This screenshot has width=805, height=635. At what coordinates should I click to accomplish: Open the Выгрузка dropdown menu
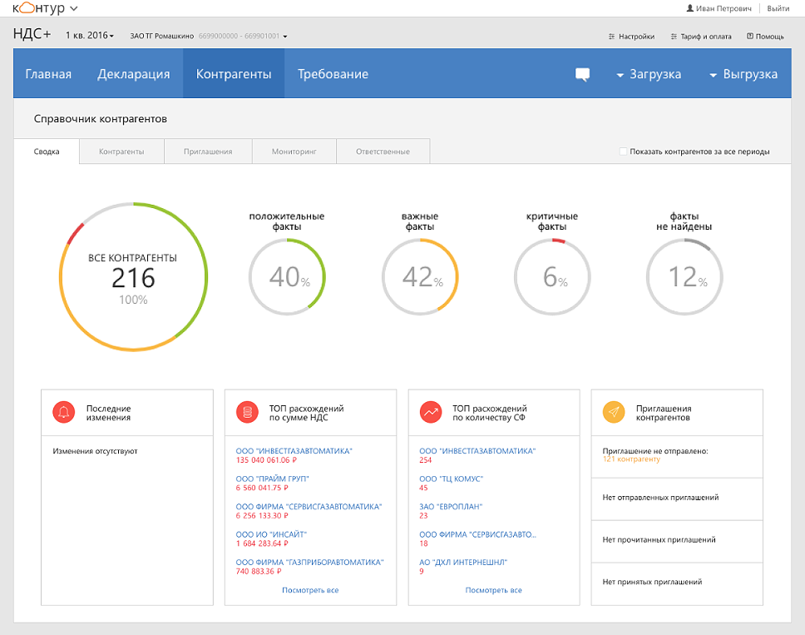(743, 74)
